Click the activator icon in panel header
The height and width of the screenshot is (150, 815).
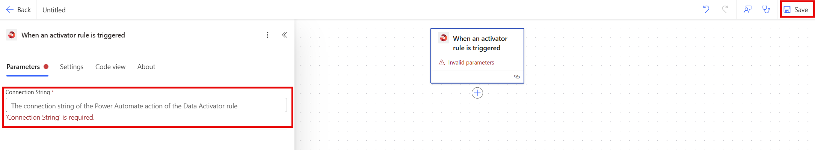click(x=12, y=35)
